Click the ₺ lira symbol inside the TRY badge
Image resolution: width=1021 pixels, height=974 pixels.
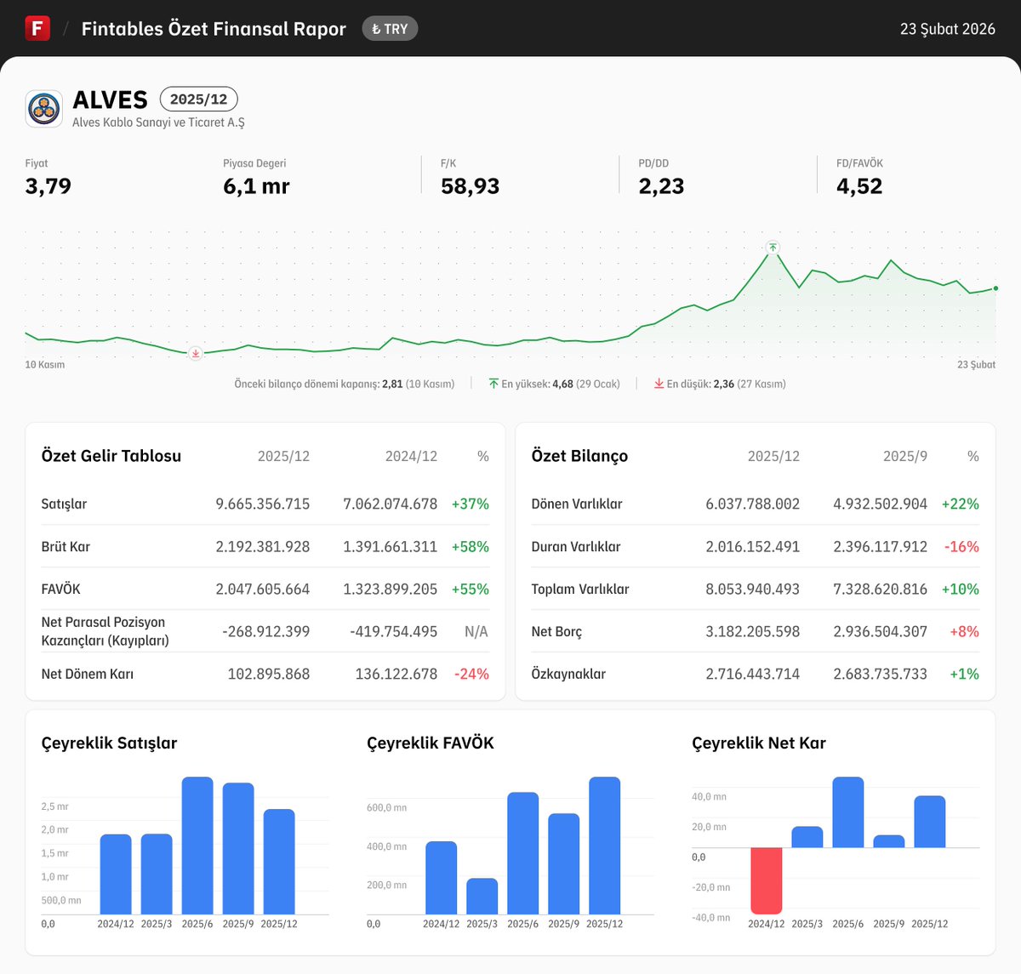click(378, 28)
